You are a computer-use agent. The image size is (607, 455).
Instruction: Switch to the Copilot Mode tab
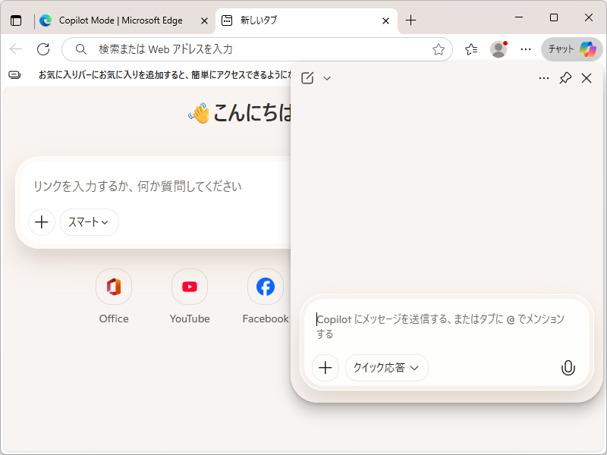[121, 20]
